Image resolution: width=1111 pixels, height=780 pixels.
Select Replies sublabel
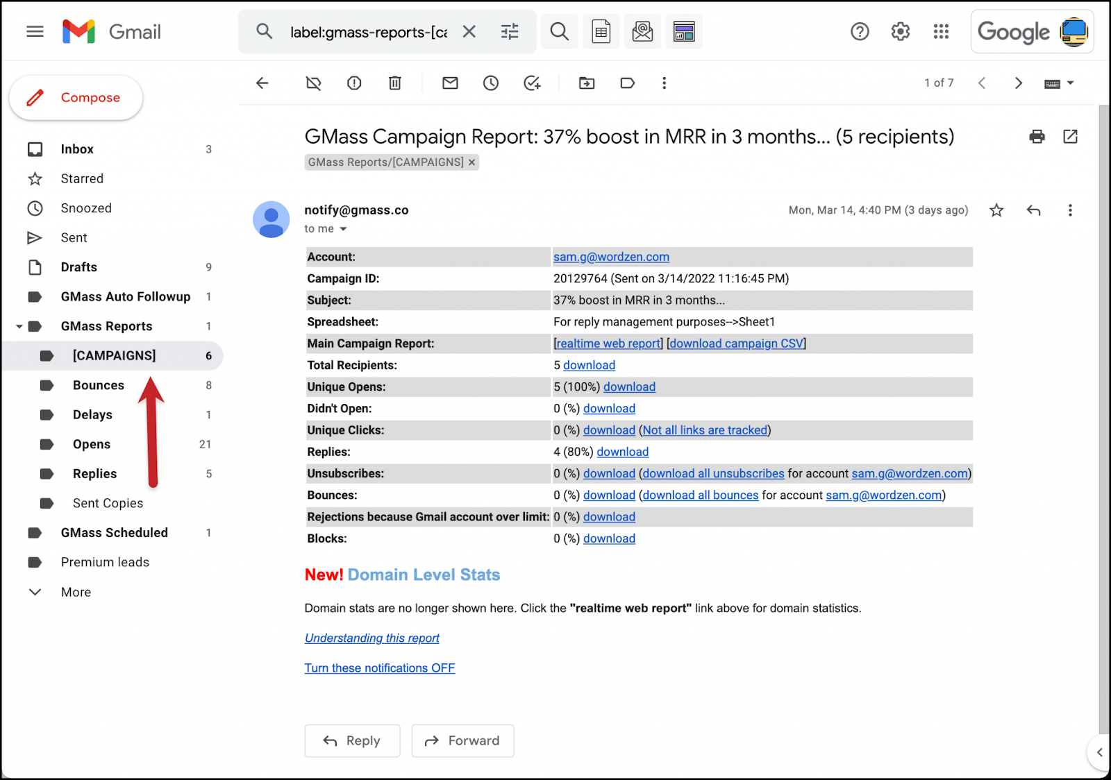tap(113, 474)
